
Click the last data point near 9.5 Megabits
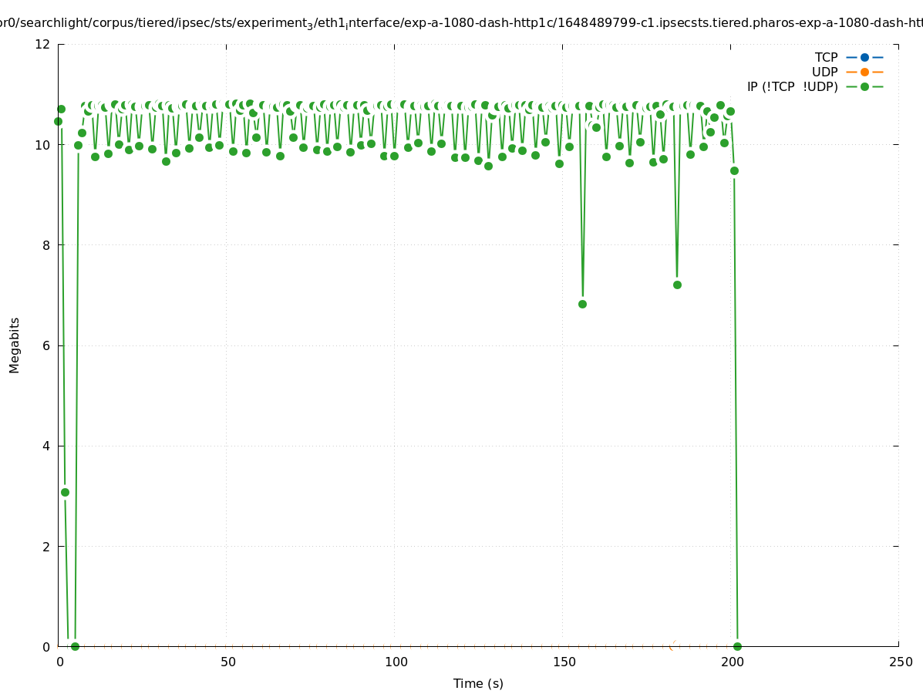734,170
